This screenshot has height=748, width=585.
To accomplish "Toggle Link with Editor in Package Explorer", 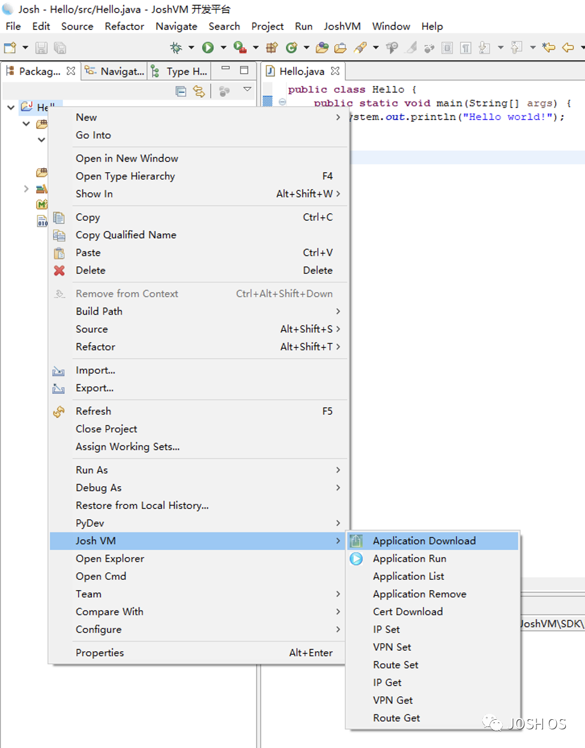I will tap(199, 91).
